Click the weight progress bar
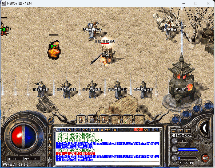 tap(188, 158)
